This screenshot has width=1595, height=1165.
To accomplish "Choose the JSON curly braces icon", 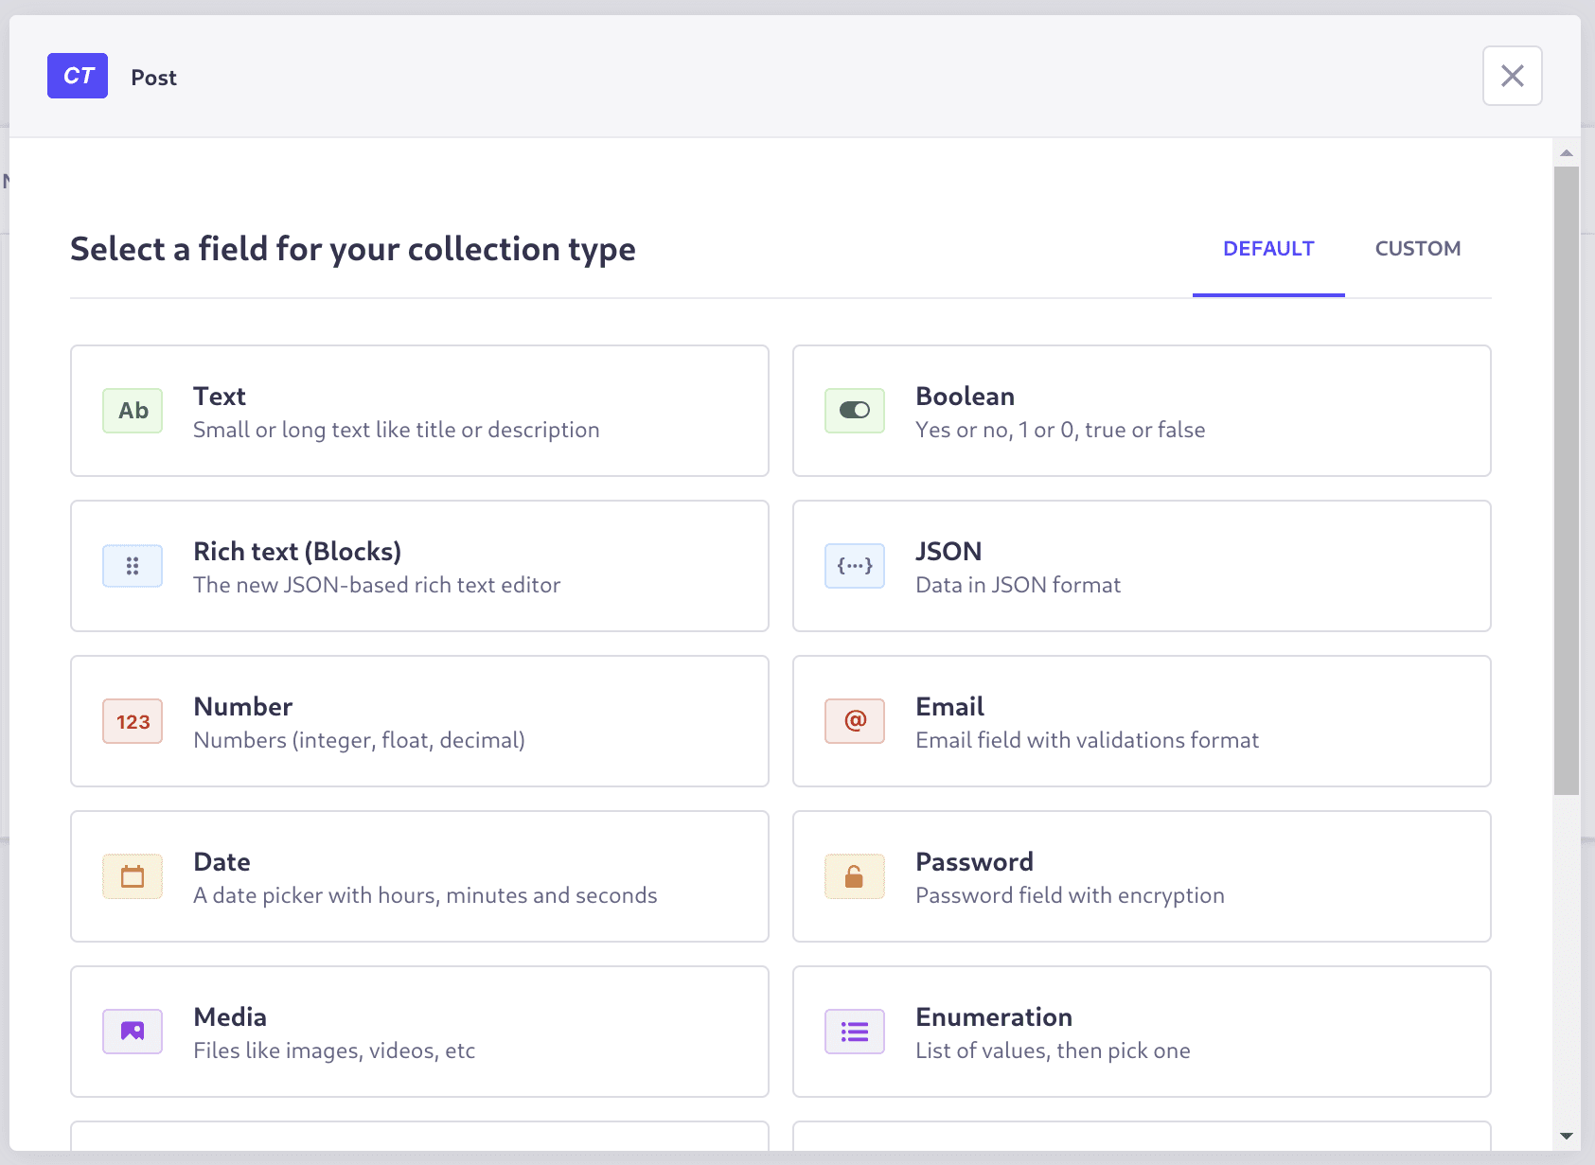I will click(854, 566).
